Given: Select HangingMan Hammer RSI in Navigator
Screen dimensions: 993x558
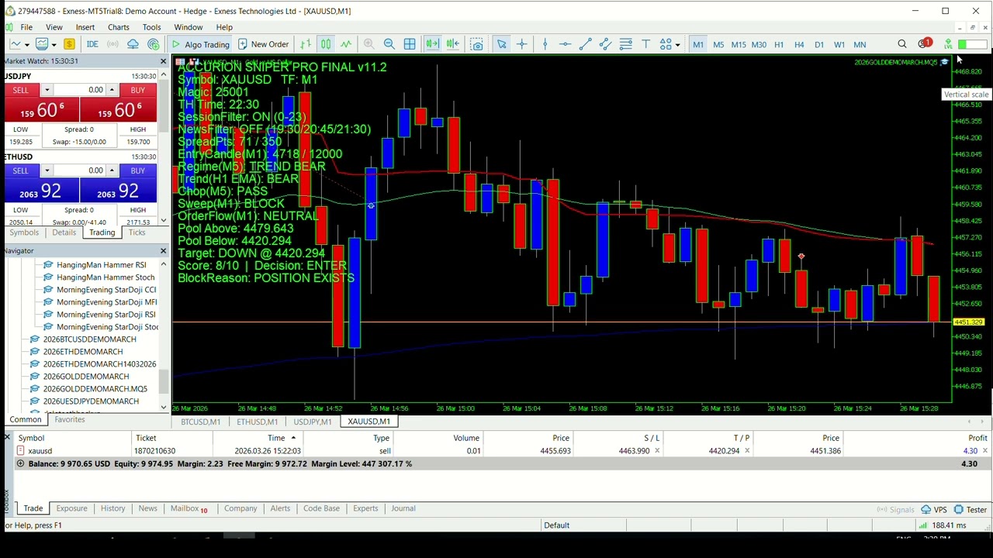Looking at the screenshot, I should point(101,265).
